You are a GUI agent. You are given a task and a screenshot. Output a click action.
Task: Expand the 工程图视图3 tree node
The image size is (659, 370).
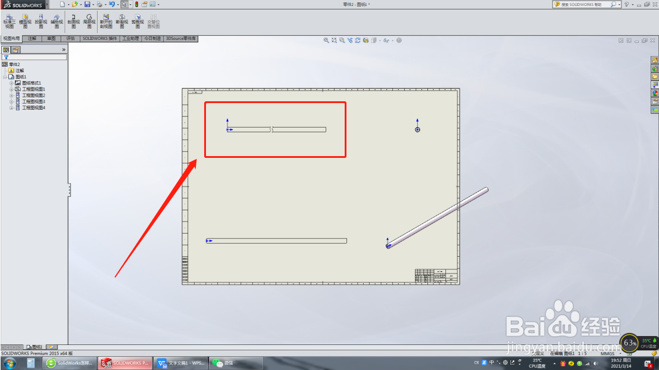point(11,102)
